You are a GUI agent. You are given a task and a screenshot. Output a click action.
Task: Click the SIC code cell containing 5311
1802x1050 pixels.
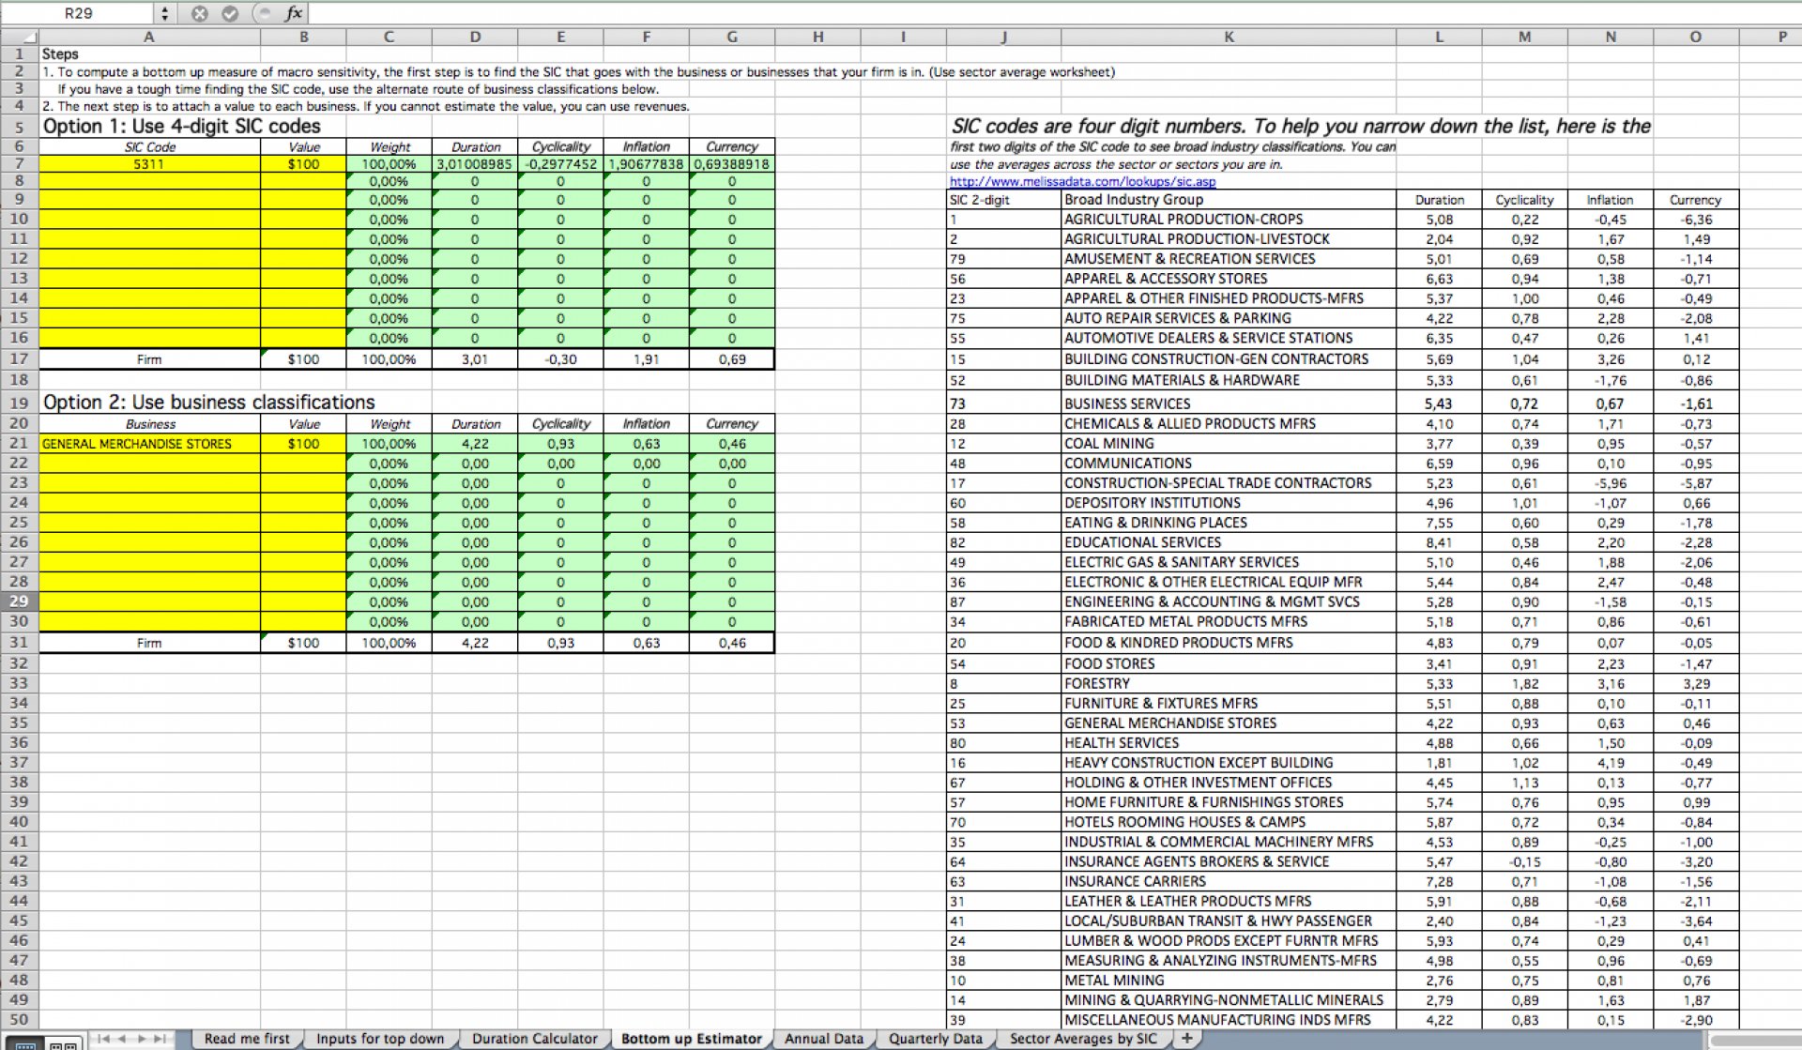pyautogui.click(x=149, y=164)
